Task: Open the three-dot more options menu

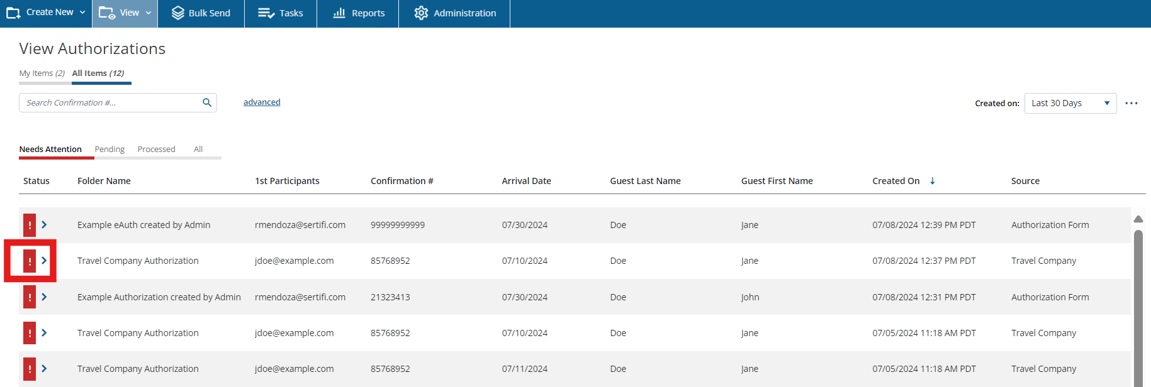Action: pyautogui.click(x=1131, y=104)
